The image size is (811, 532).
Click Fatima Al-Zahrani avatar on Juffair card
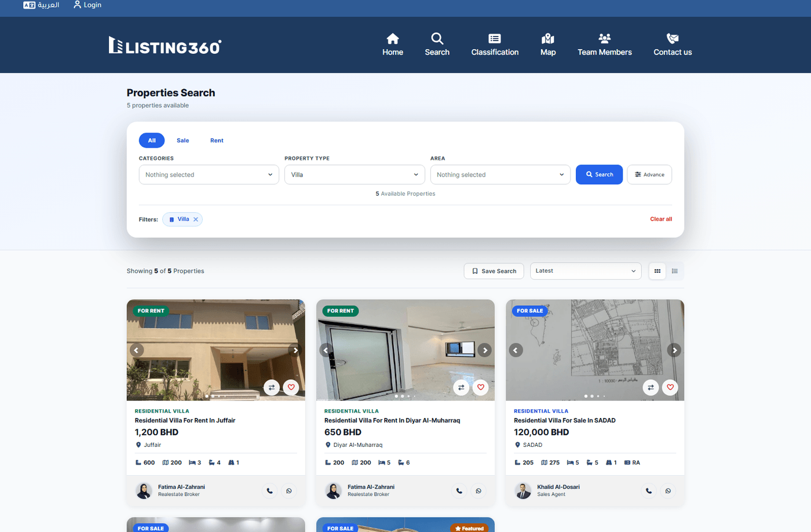pos(144,491)
